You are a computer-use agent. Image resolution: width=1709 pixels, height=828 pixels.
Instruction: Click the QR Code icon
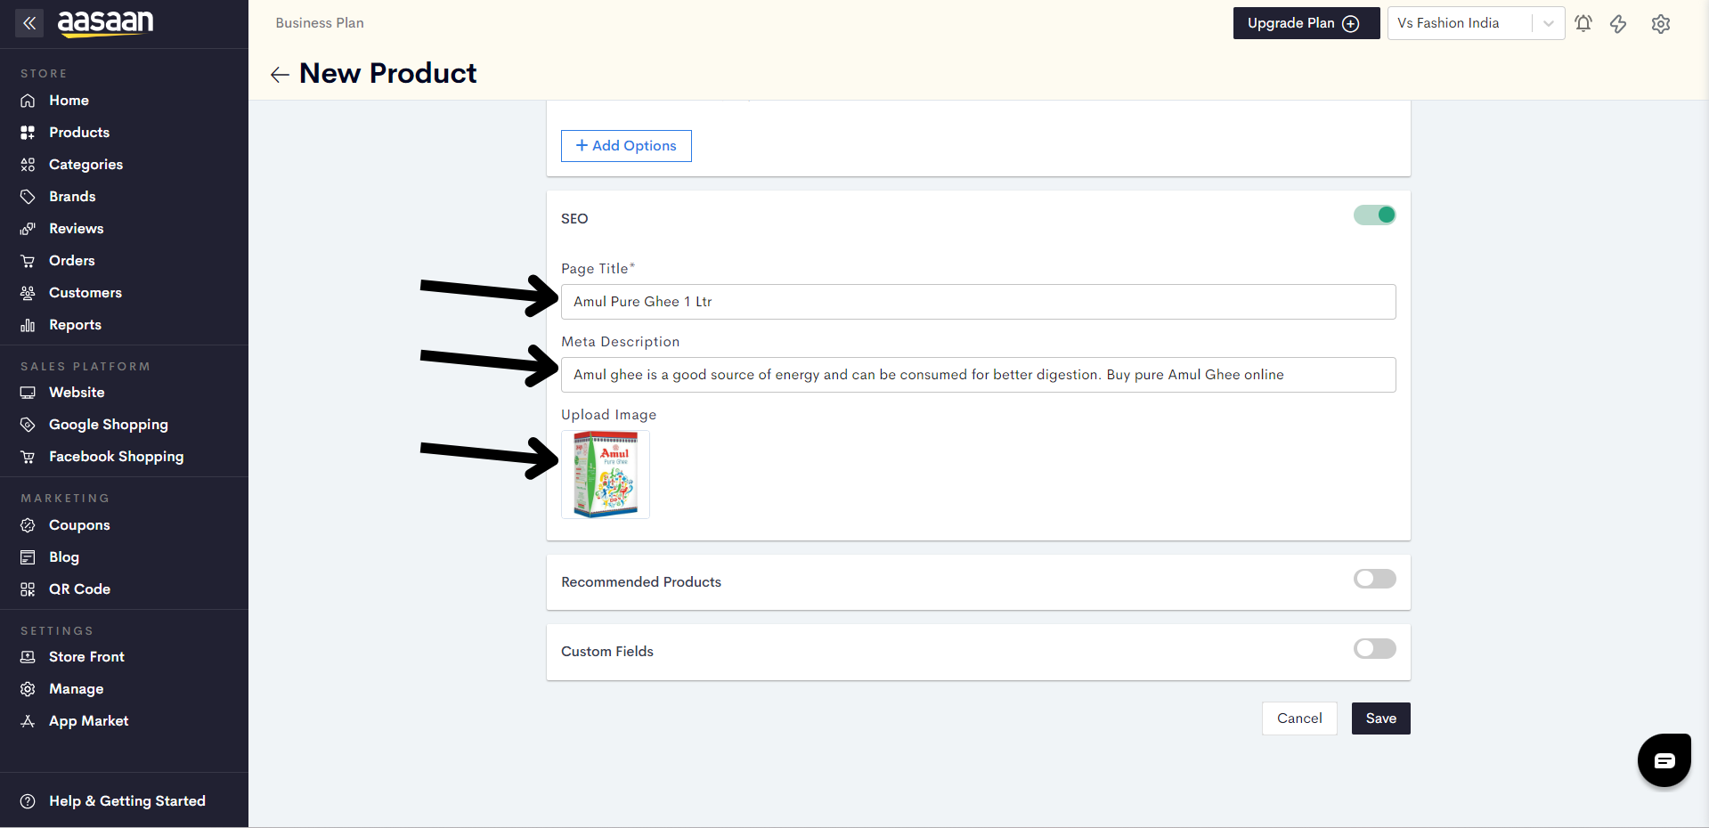point(28,589)
